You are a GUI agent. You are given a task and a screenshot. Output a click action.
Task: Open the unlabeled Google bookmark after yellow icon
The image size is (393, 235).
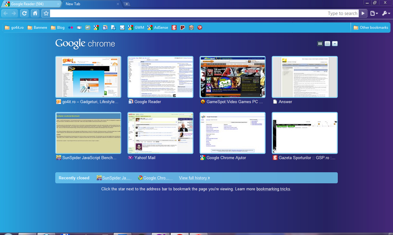click(96, 28)
